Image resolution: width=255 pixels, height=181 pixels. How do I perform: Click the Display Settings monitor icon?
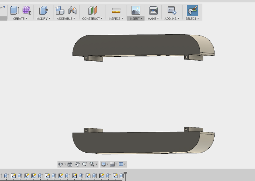click(x=103, y=164)
